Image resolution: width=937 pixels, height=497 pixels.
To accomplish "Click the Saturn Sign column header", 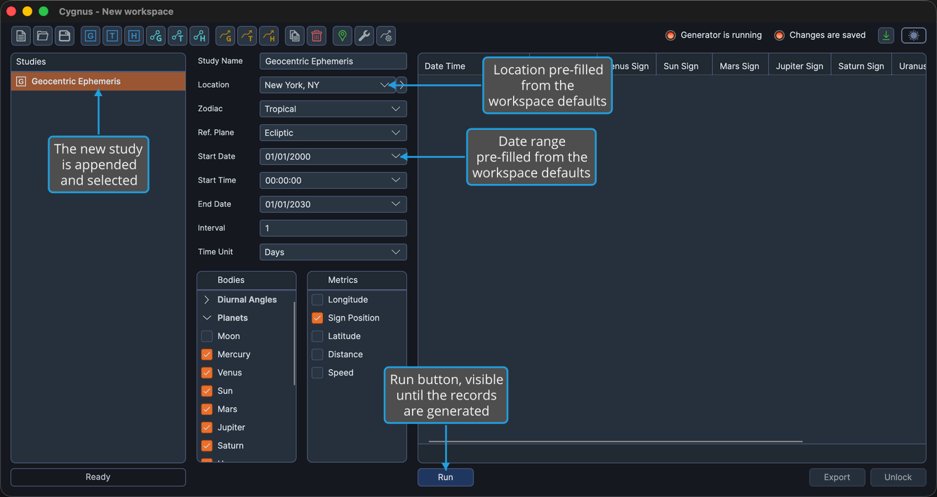I will click(861, 66).
